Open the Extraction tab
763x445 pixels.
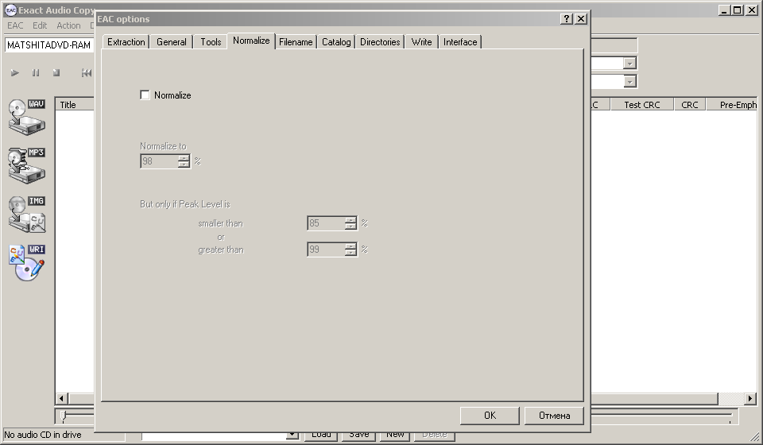click(126, 42)
